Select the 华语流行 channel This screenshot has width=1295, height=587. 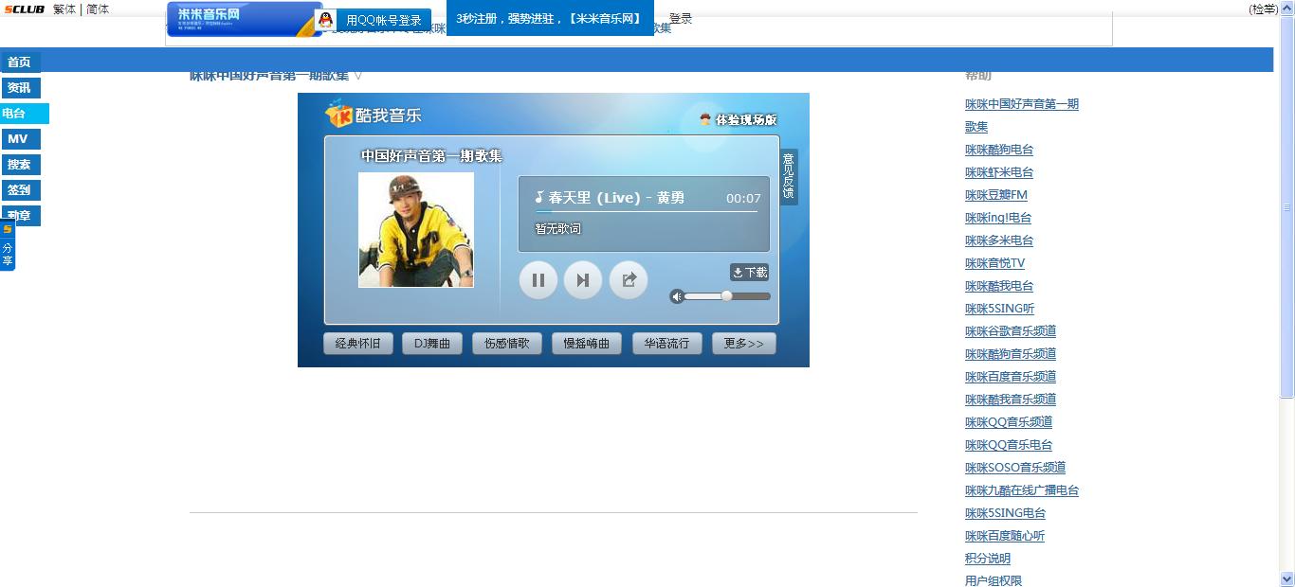click(667, 344)
